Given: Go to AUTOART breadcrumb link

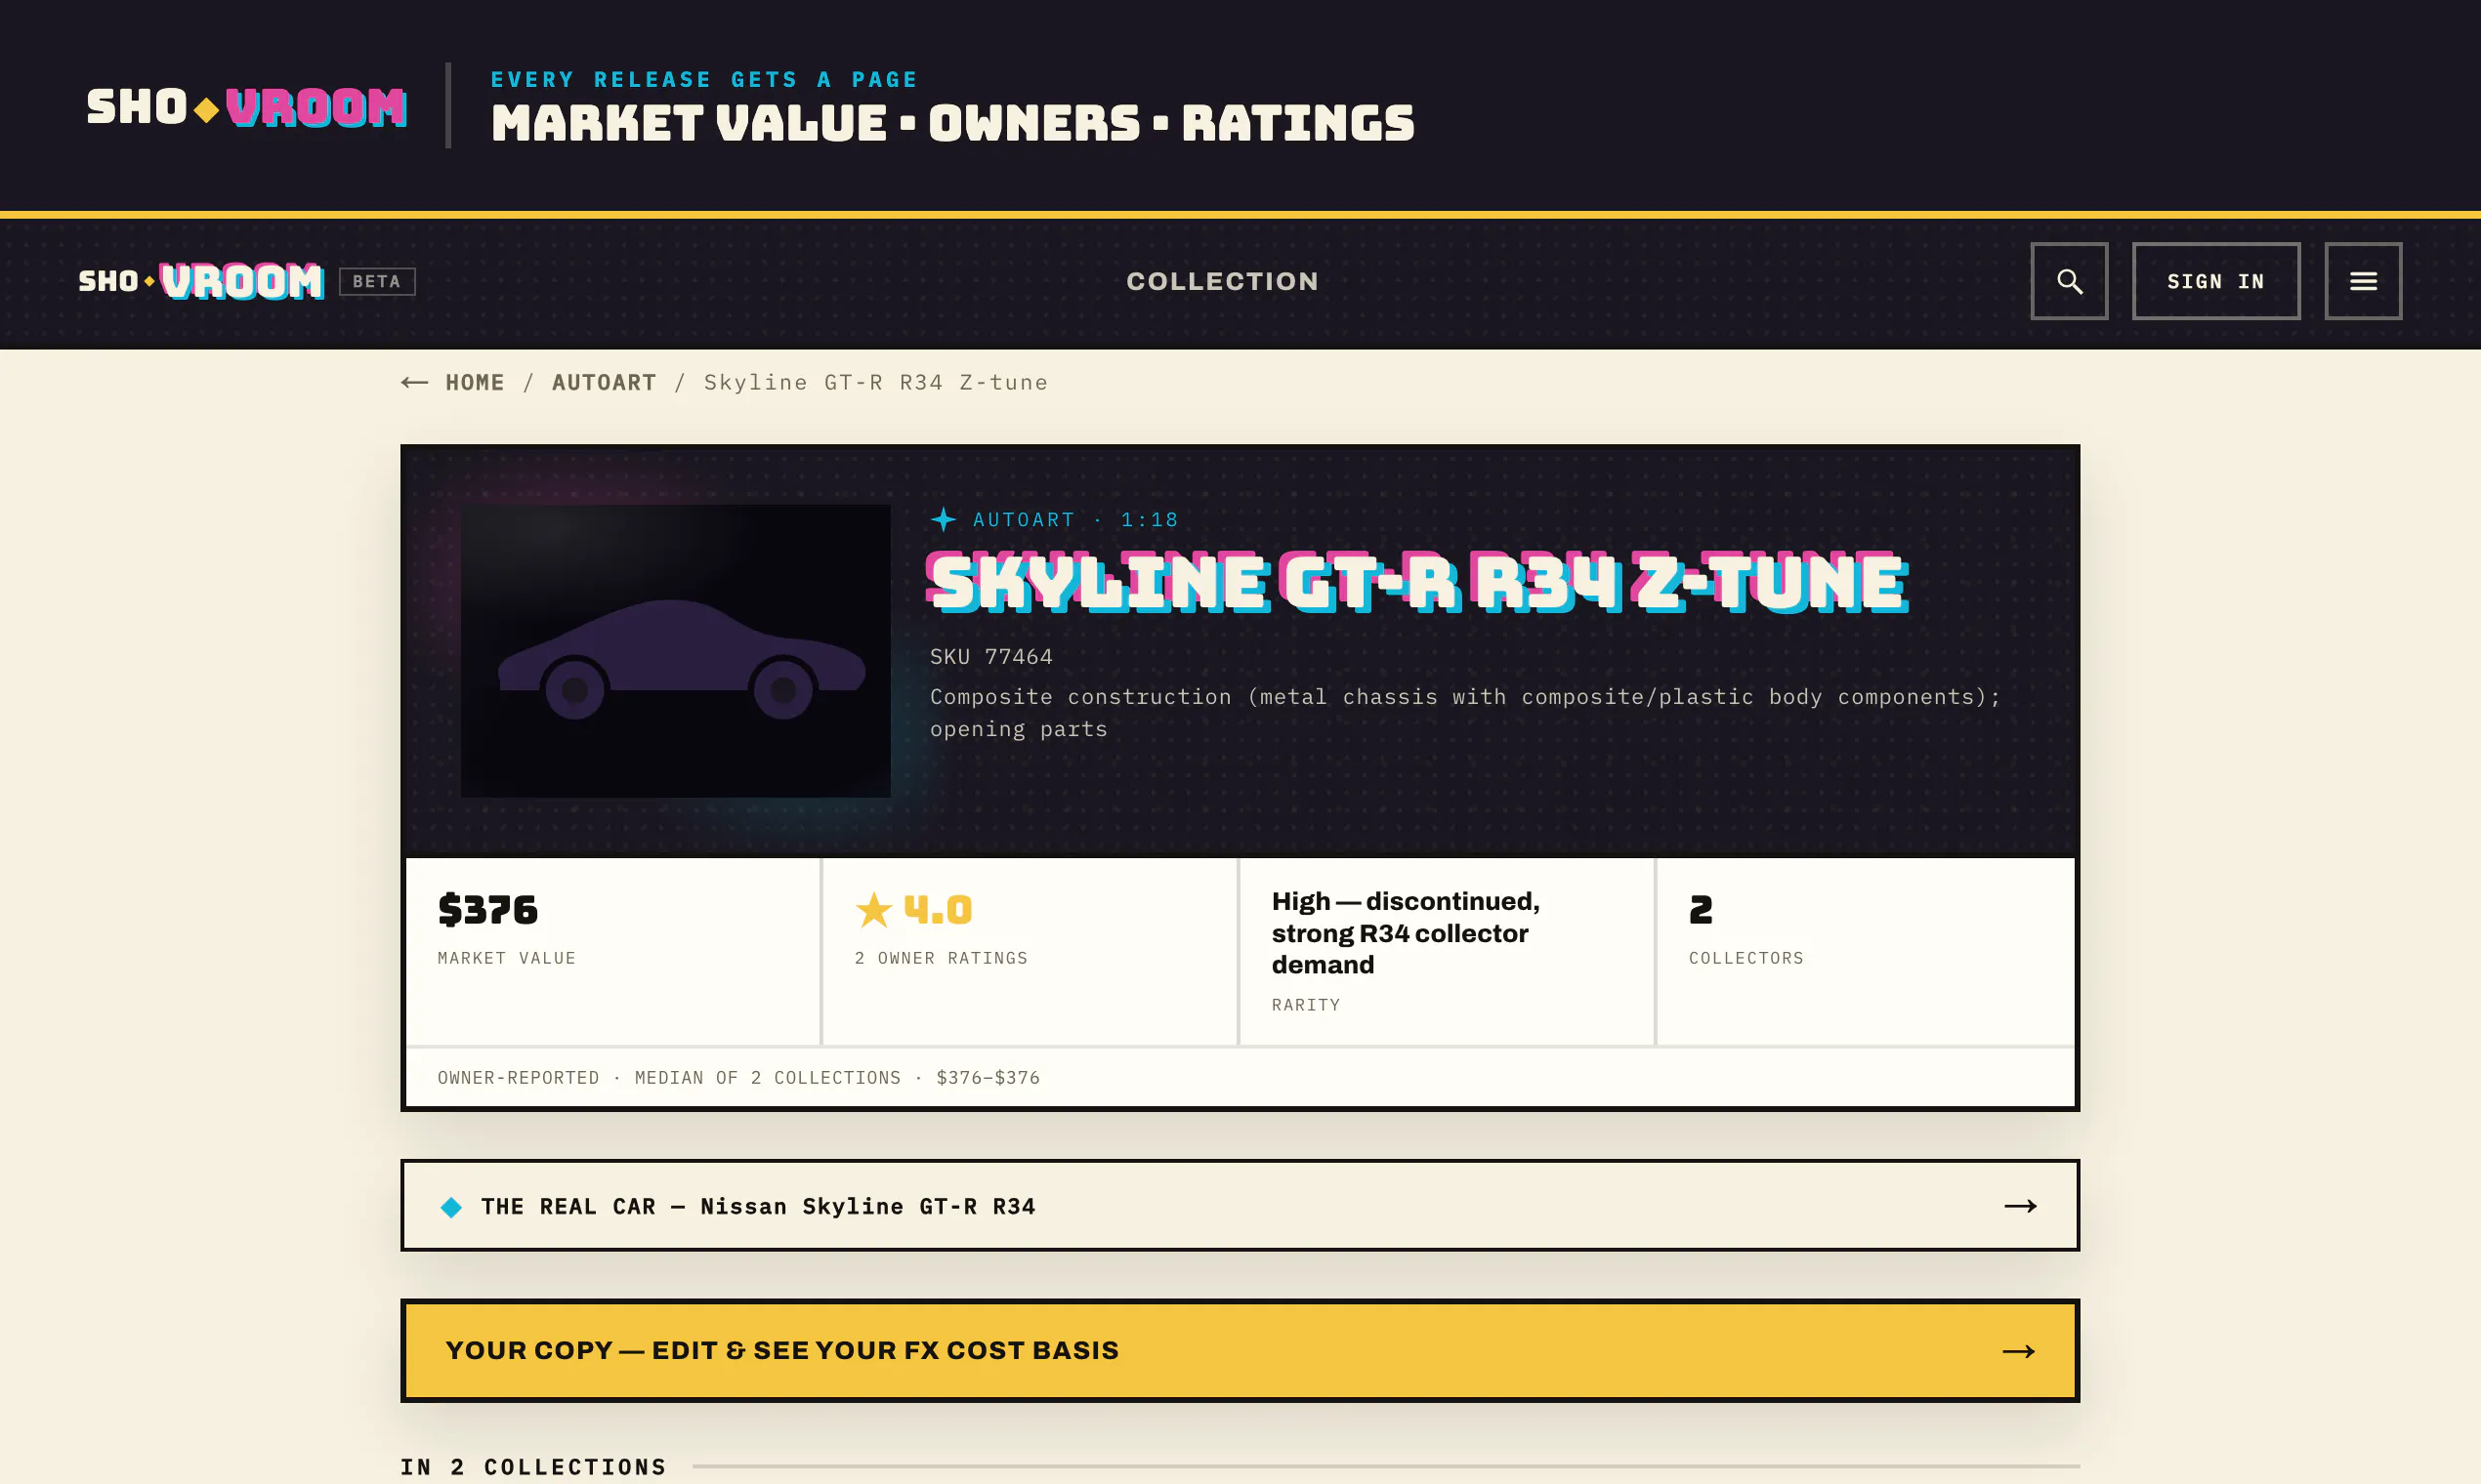Looking at the screenshot, I should point(605,382).
